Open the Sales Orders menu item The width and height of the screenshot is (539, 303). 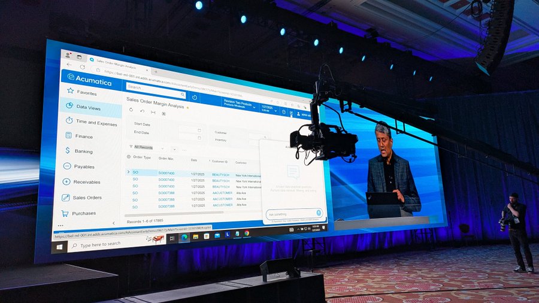pos(86,197)
